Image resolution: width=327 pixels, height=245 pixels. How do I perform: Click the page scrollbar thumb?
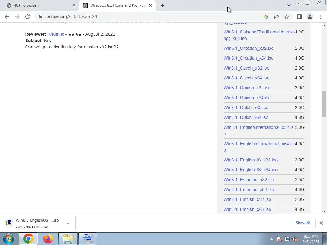324,104
